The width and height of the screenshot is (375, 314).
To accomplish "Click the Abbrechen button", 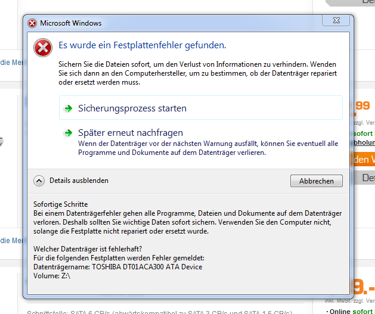I will tap(316, 181).
